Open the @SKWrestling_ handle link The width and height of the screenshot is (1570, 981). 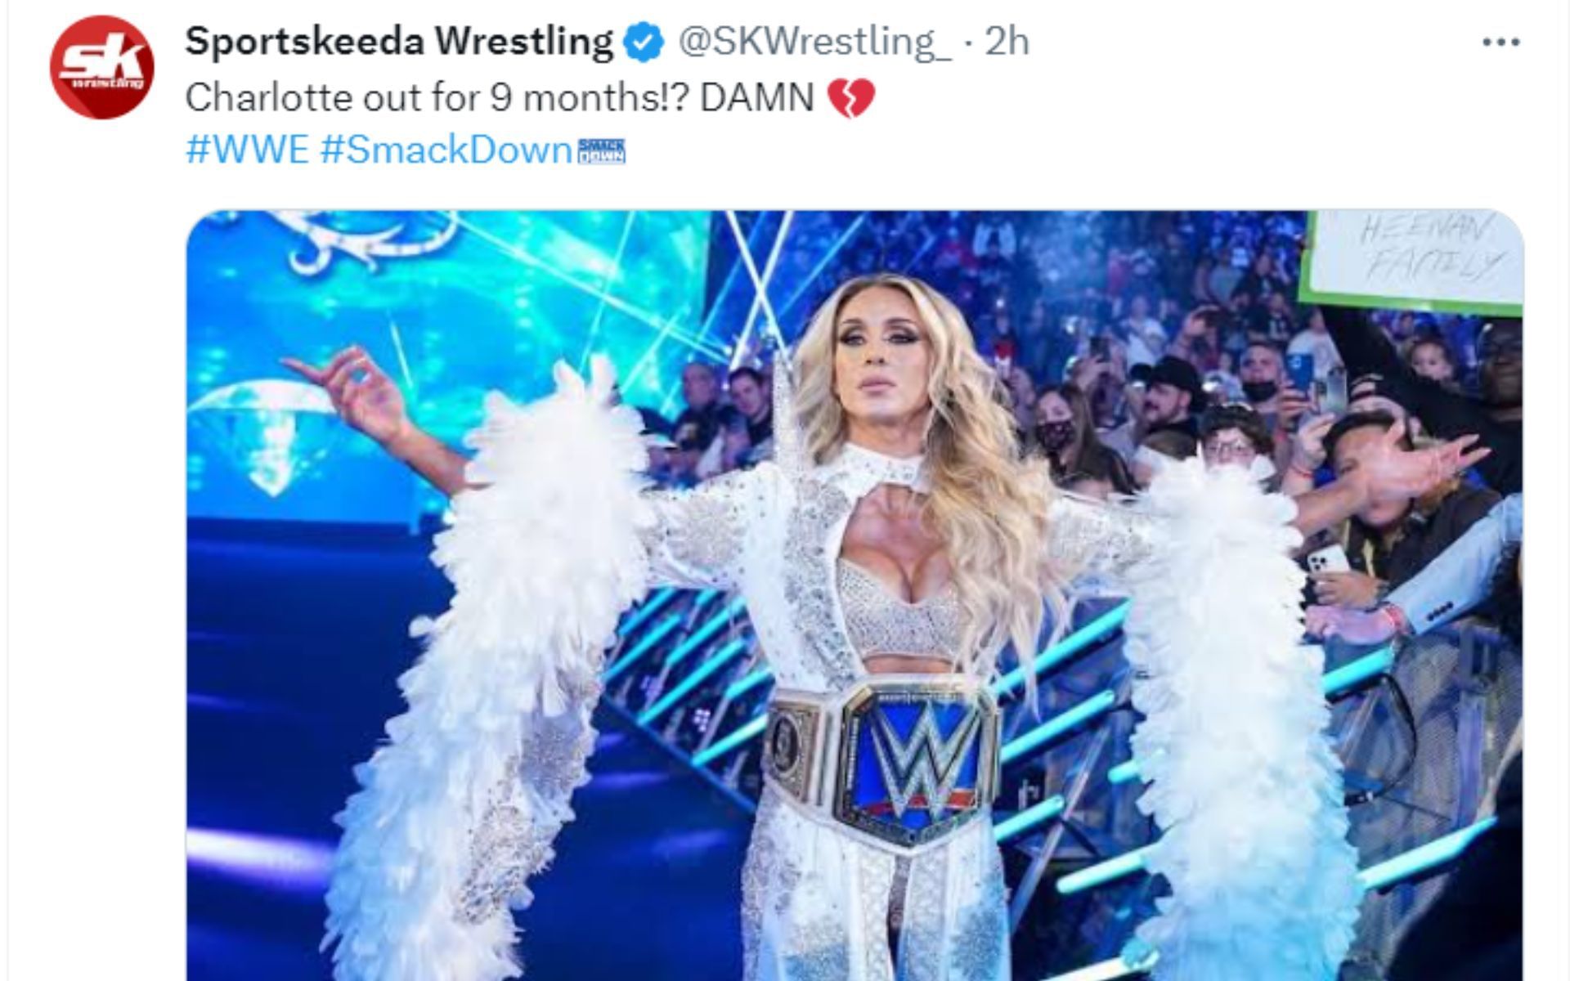[x=815, y=42]
